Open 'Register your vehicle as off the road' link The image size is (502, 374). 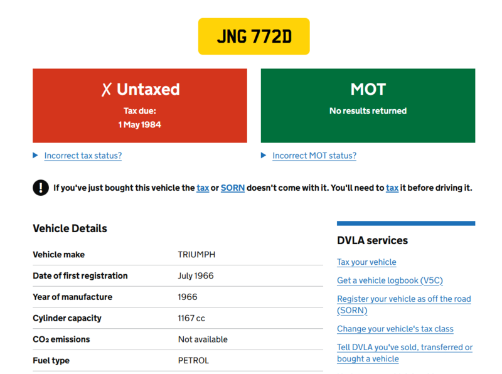click(403, 299)
